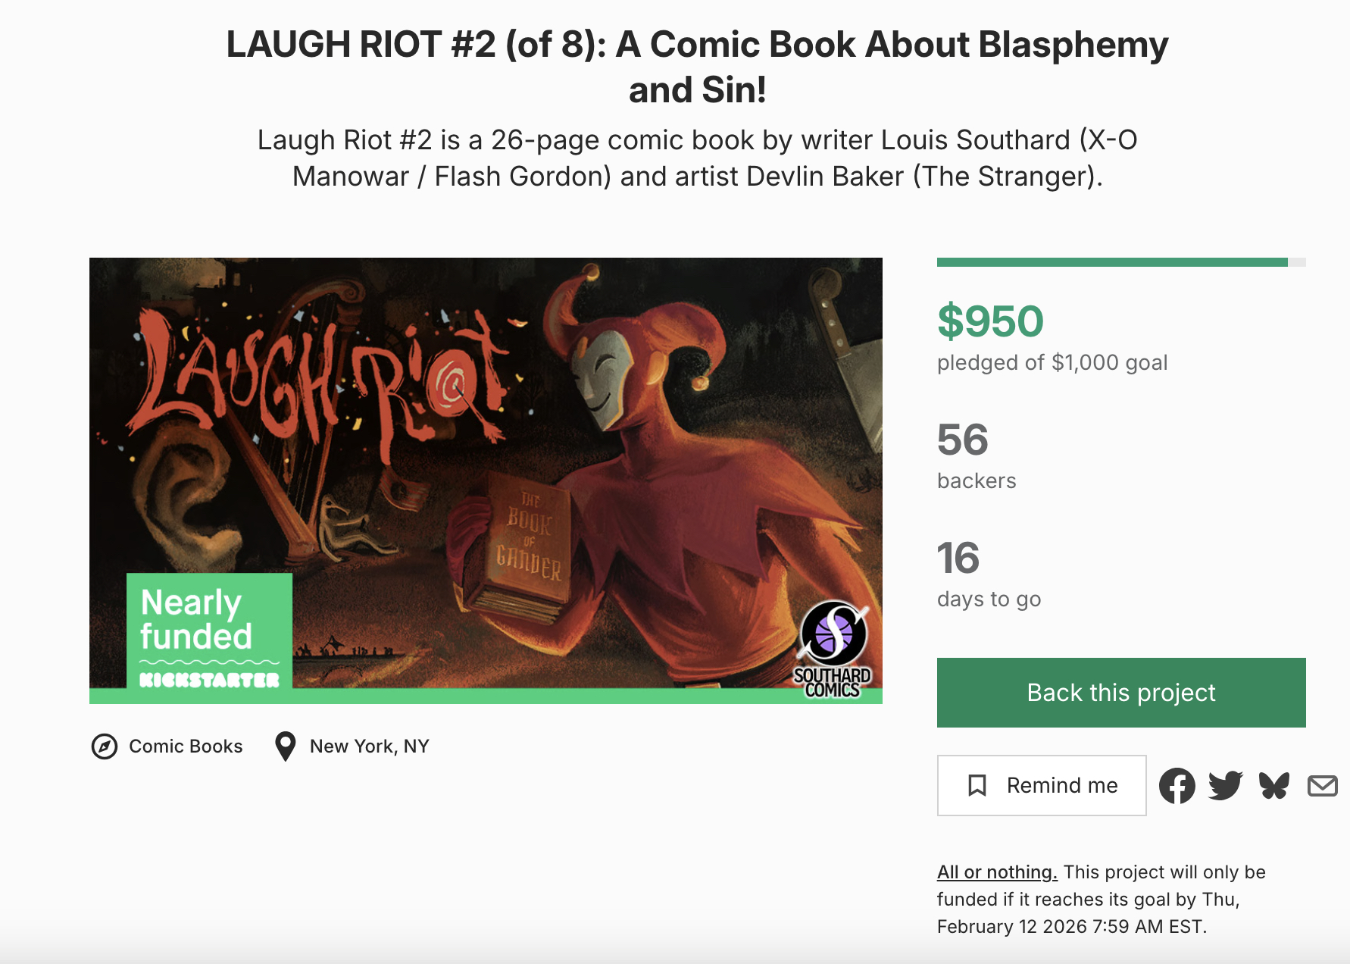
Task: Click the Southard Comics logo
Action: click(x=833, y=649)
